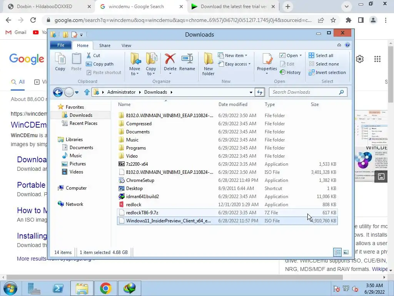Switch to the View ribbon tab
This screenshot has height=296, width=394.
point(126,45)
